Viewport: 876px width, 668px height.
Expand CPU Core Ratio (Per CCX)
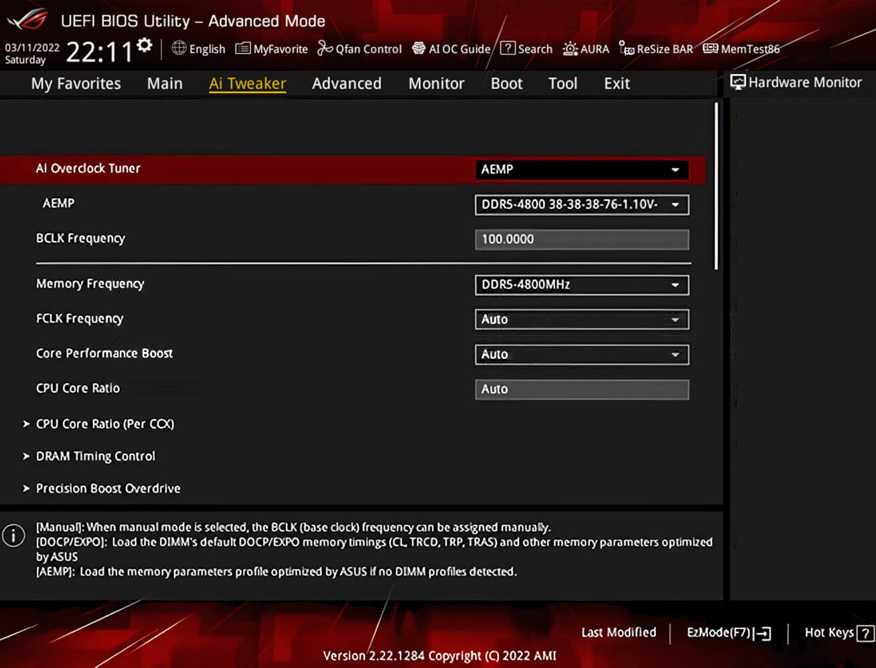click(98, 424)
